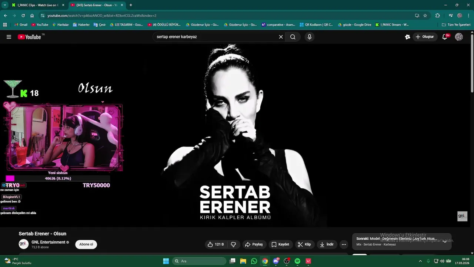Open YouTube notifications bell
The image size is (474, 267).
pos(445,37)
